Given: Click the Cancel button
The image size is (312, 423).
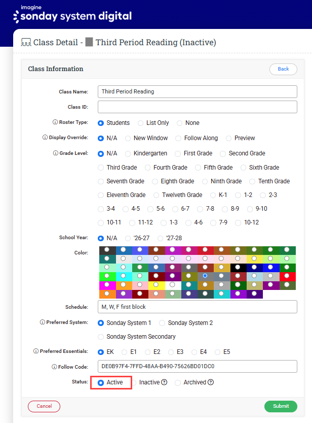Looking at the screenshot, I should [x=44, y=406].
